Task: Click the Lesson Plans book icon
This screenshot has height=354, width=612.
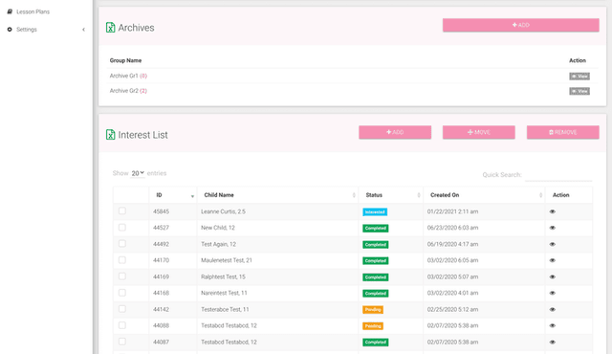Action: (10, 11)
